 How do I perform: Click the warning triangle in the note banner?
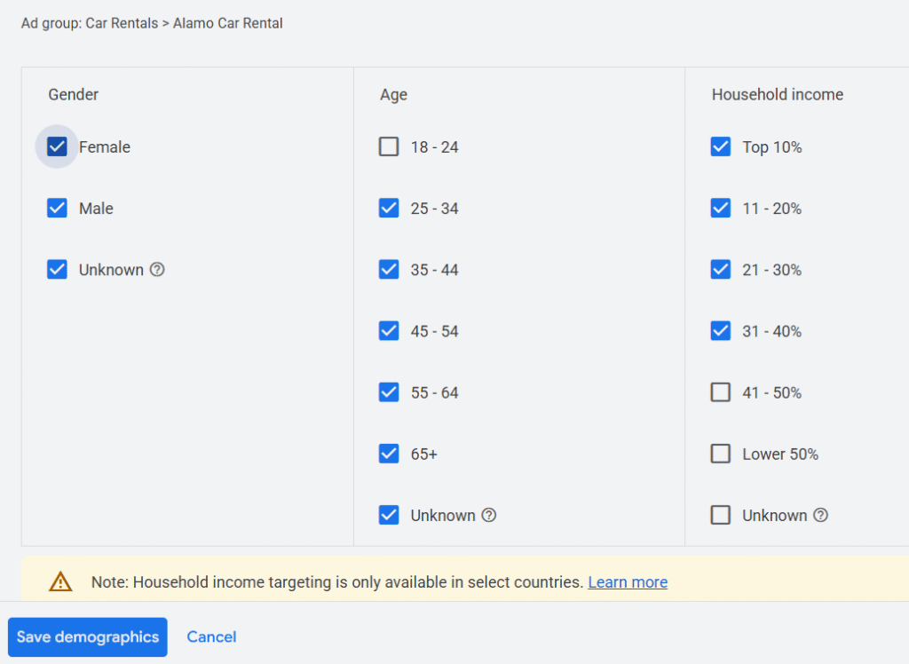click(60, 582)
